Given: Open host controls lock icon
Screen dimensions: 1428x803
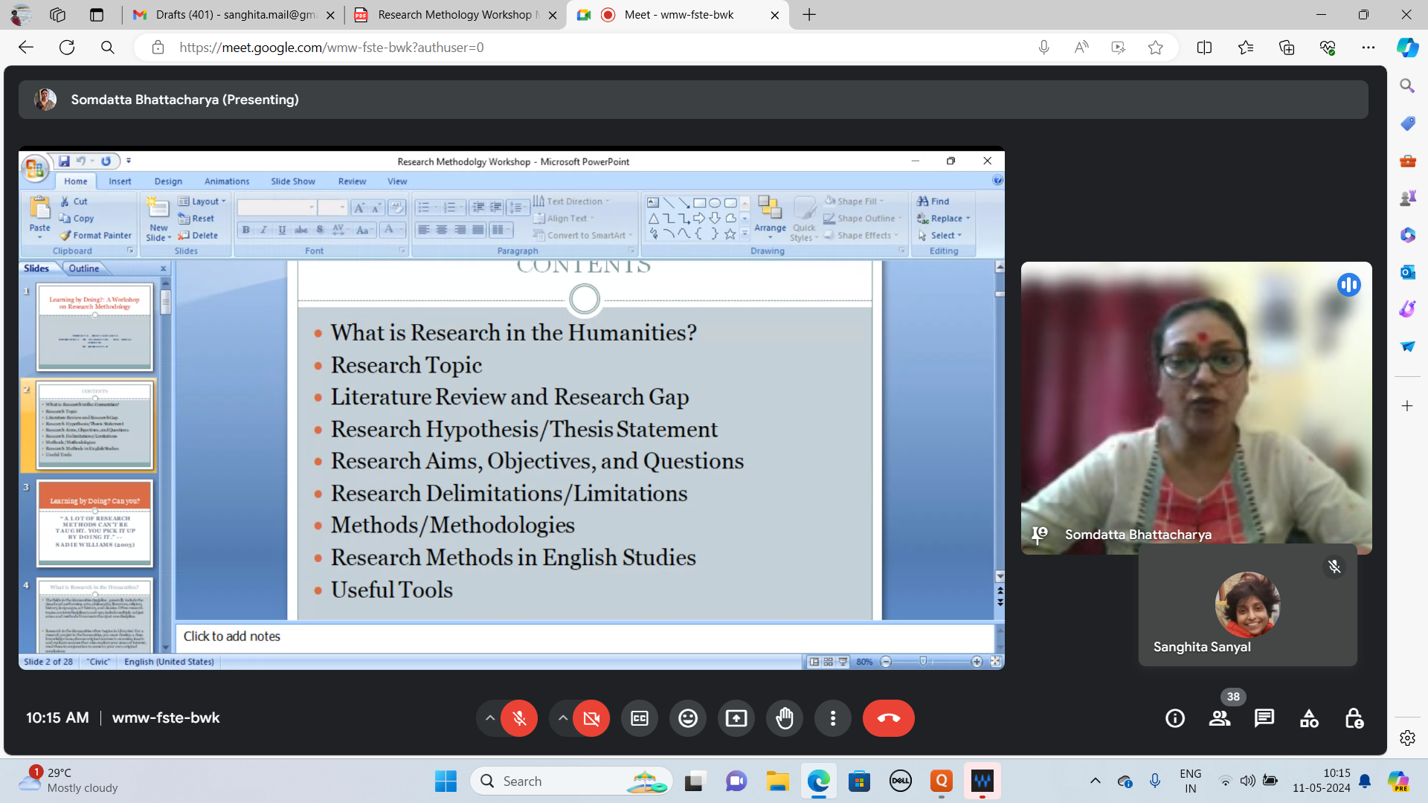Looking at the screenshot, I should coord(1354,718).
